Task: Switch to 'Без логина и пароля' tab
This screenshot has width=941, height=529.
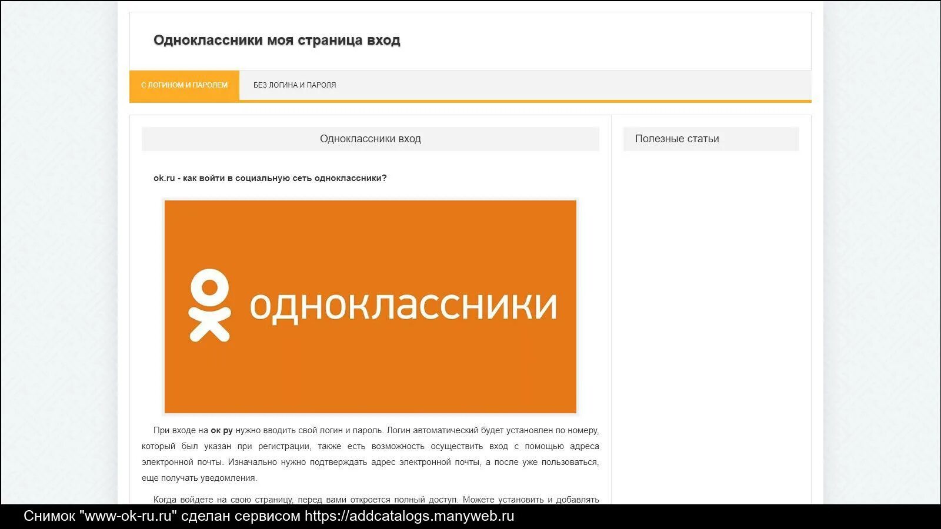Action: click(295, 85)
